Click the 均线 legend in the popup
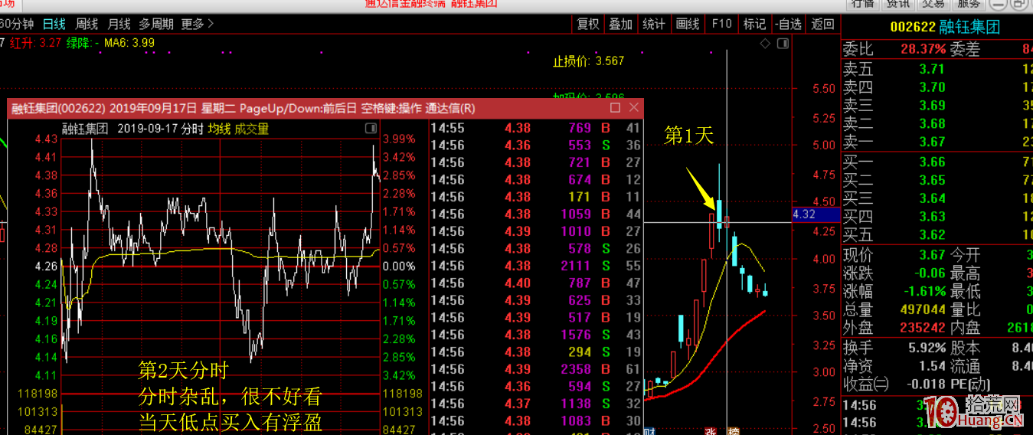The image size is (1033, 435). tap(220, 129)
